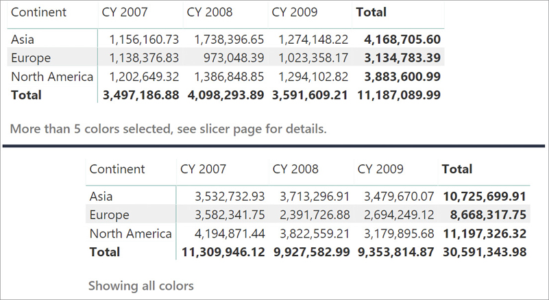Click the value 2,391,726.88
This screenshot has width=549, height=300.
pos(315,214)
